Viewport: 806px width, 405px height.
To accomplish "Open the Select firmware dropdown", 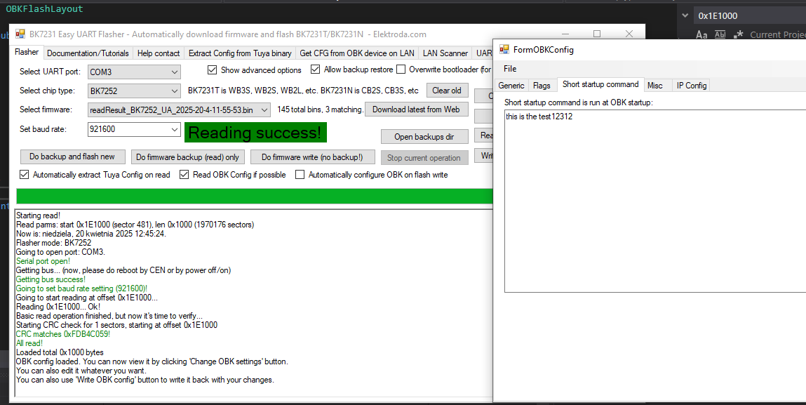I will click(179, 110).
